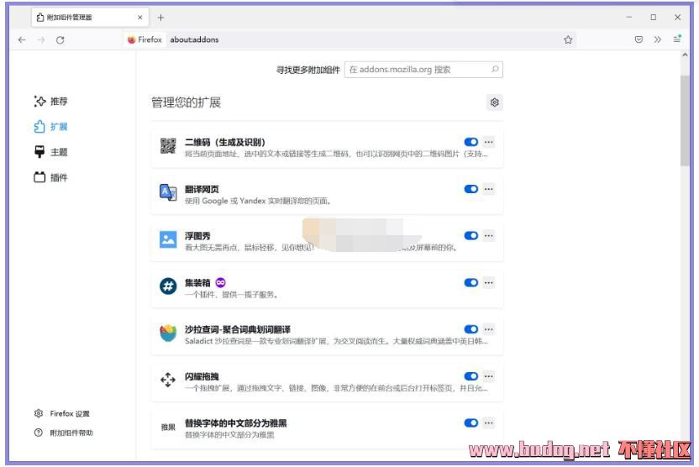Viewport: 699px width, 467px height.
Task: Open a new tab with plus button
Action: [x=161, y=18]
